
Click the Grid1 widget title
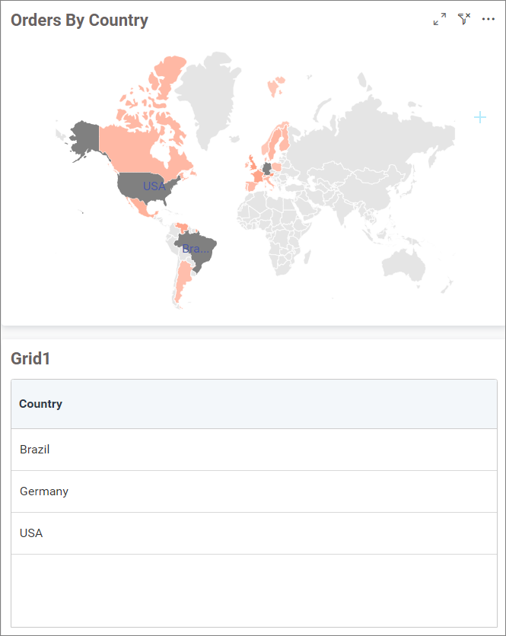pyautogui.click(x=30, y=358)
